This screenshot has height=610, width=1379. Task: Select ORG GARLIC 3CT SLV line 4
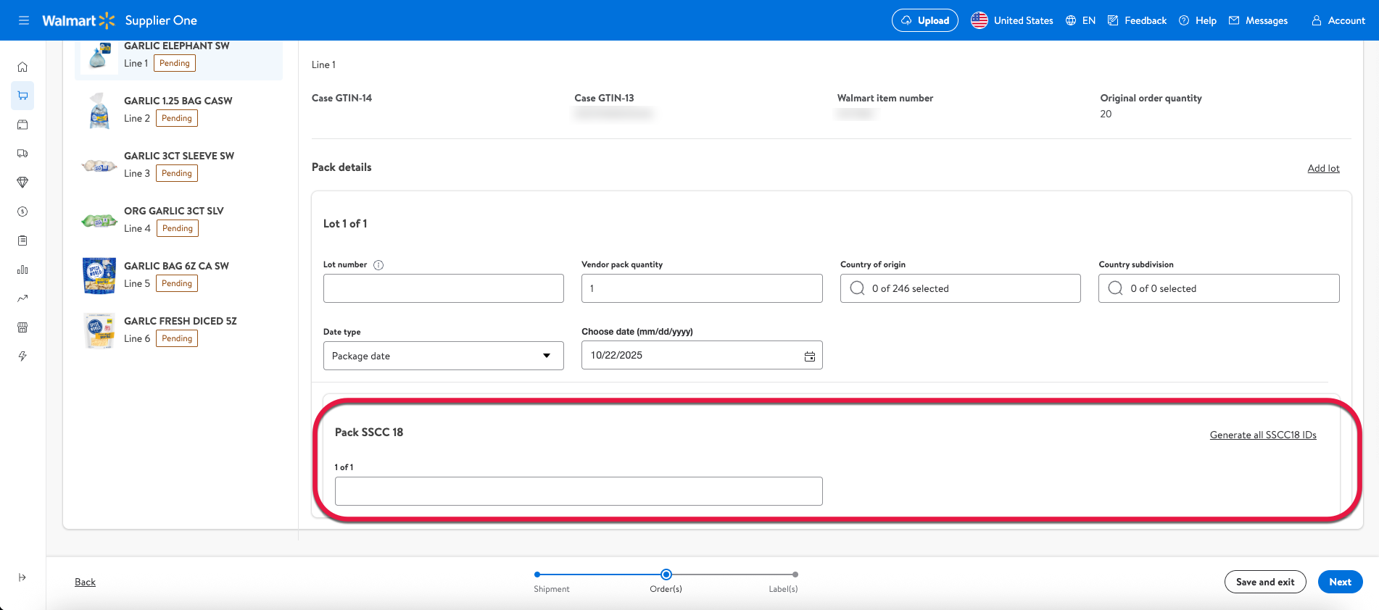click(x=174, y=219)
